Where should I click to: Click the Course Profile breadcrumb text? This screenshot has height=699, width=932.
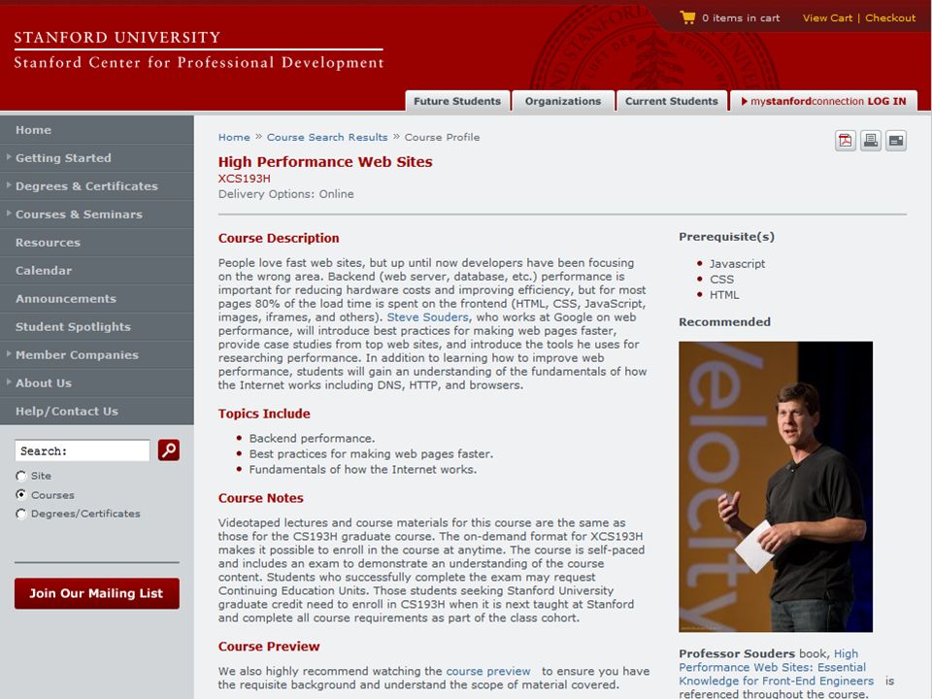pyautogui.click(x=442, y=137)
